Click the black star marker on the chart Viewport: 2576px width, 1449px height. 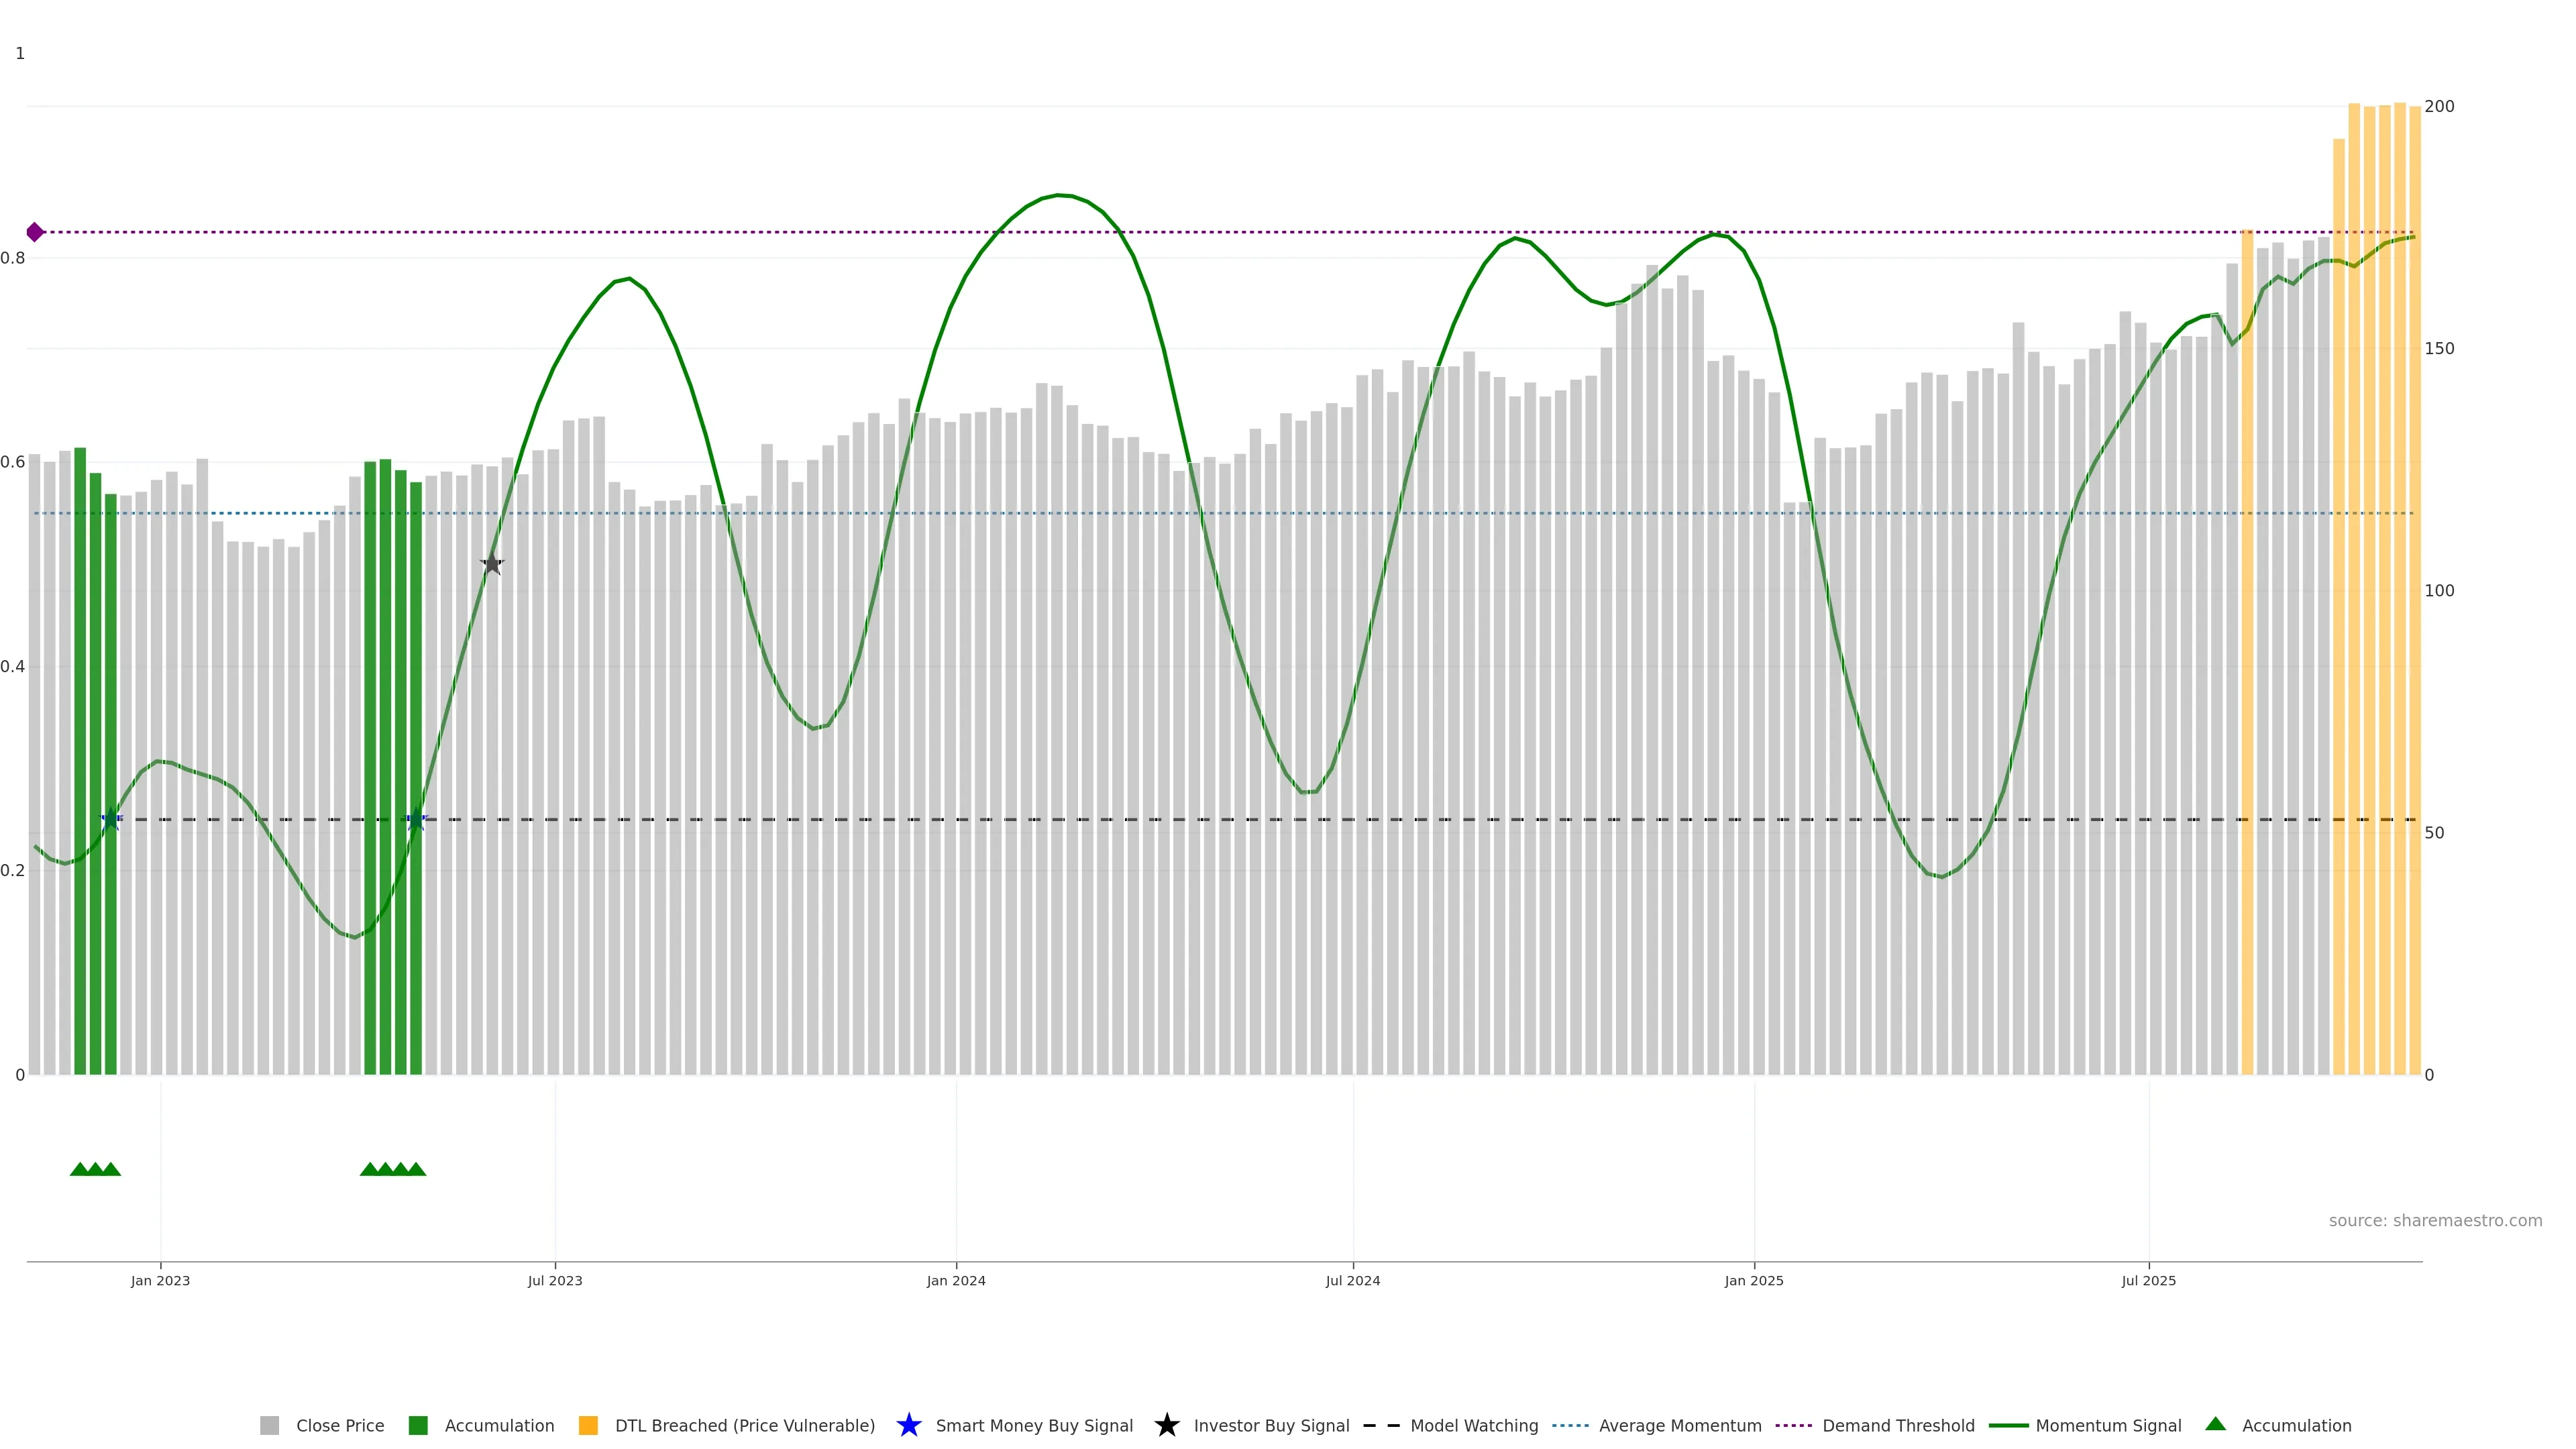[491, 564]
